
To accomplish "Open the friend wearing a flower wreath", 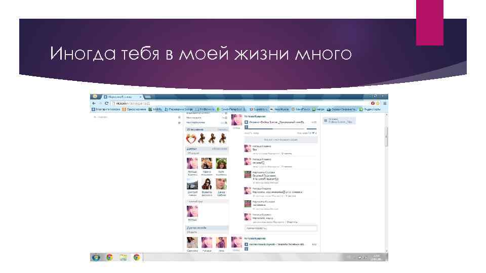I will [221, 163].
